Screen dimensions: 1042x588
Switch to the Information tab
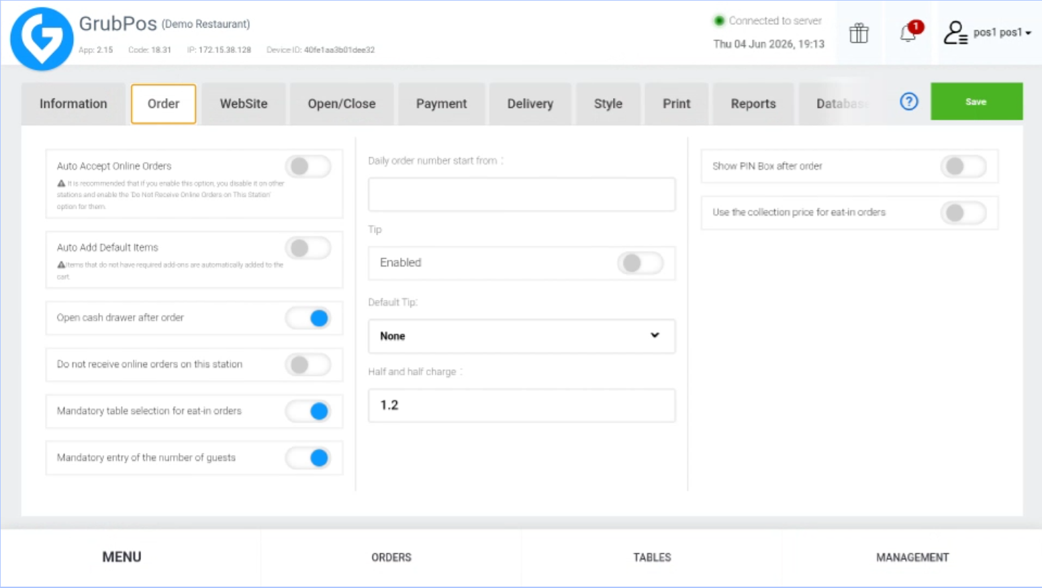pyautogui.click(x=73, y=104)
